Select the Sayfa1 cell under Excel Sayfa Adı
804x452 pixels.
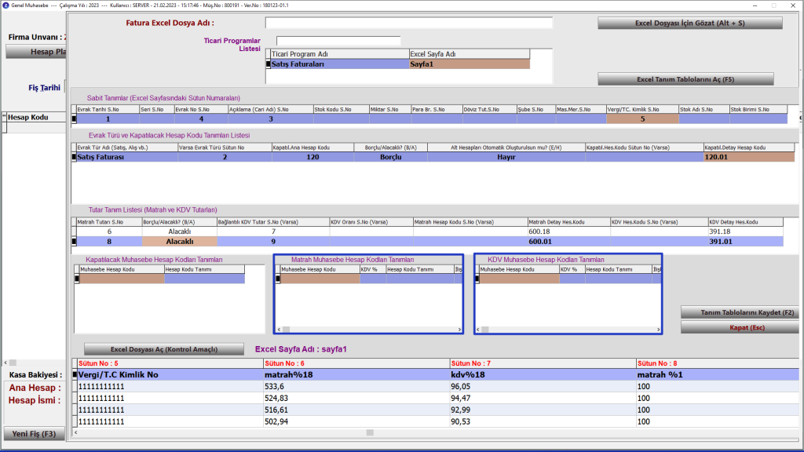tap(469, 64)
